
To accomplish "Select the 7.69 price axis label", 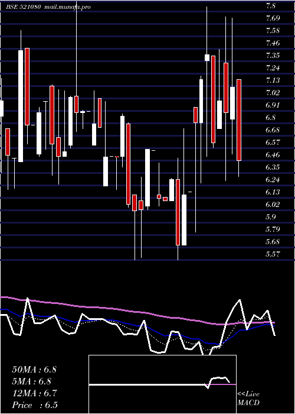I will pos(273,18).
